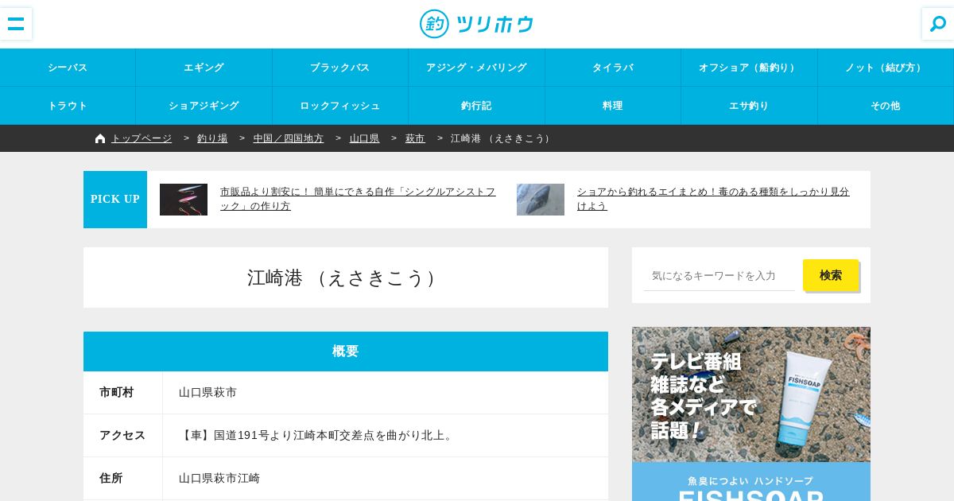Go to 山口県 breadcrumb link
The height and width of the screenshot is (501, 954).
(x=365, y=138)
